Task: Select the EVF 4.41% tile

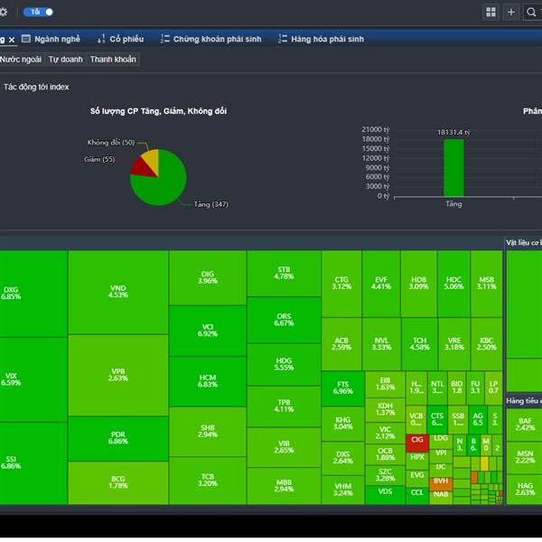Action: [381, 284]
